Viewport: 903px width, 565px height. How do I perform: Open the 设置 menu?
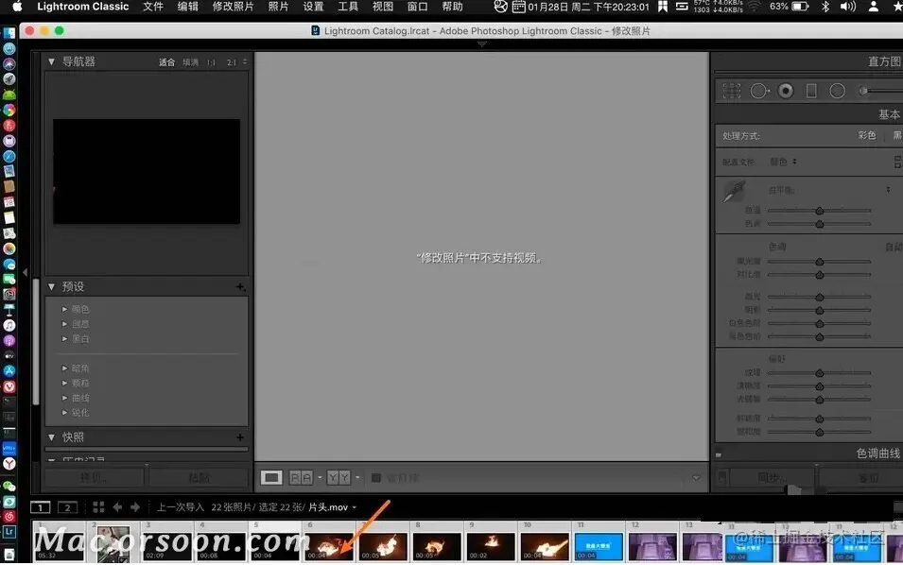[x=313, y=7]
